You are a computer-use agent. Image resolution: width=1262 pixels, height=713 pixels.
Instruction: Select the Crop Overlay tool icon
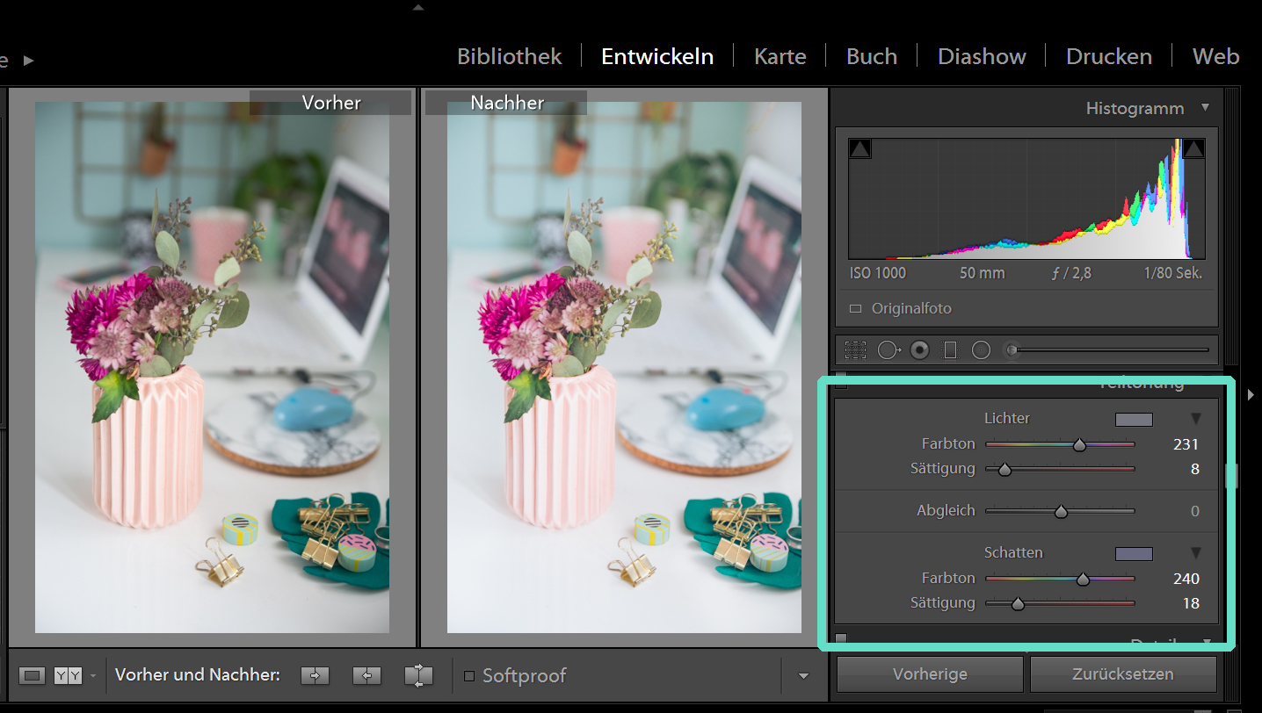(x=855, y=350)
